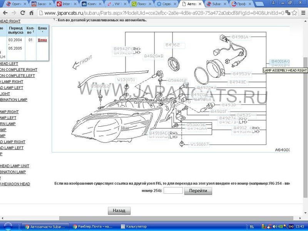Select part number 84962 on the diagram
Viewport: 308px width, 231px height.
[x=172, y=44]
